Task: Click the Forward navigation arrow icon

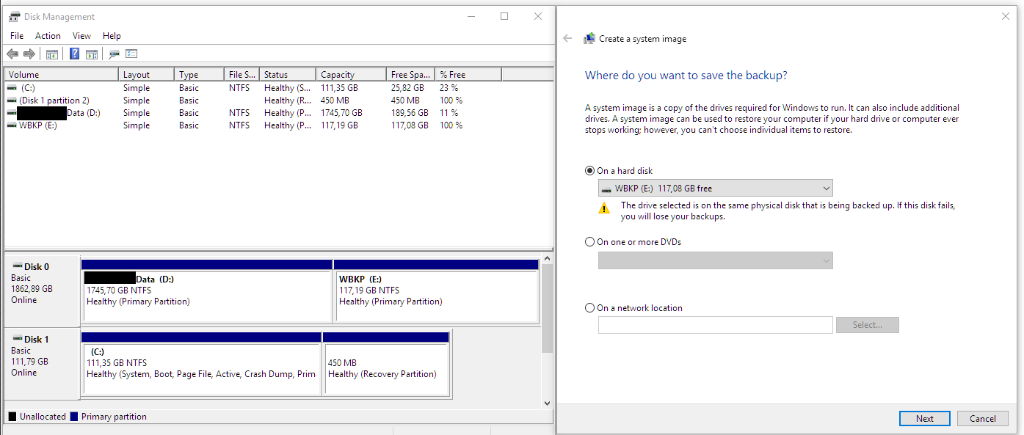Action: coord(29,54)
